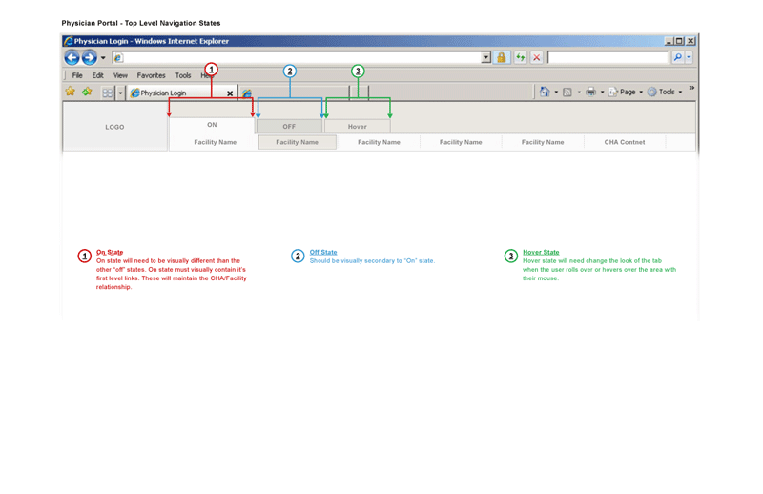Close the Physician Login tab
Viewport: 763px width, 494px height.
click(x=230, y=93)
